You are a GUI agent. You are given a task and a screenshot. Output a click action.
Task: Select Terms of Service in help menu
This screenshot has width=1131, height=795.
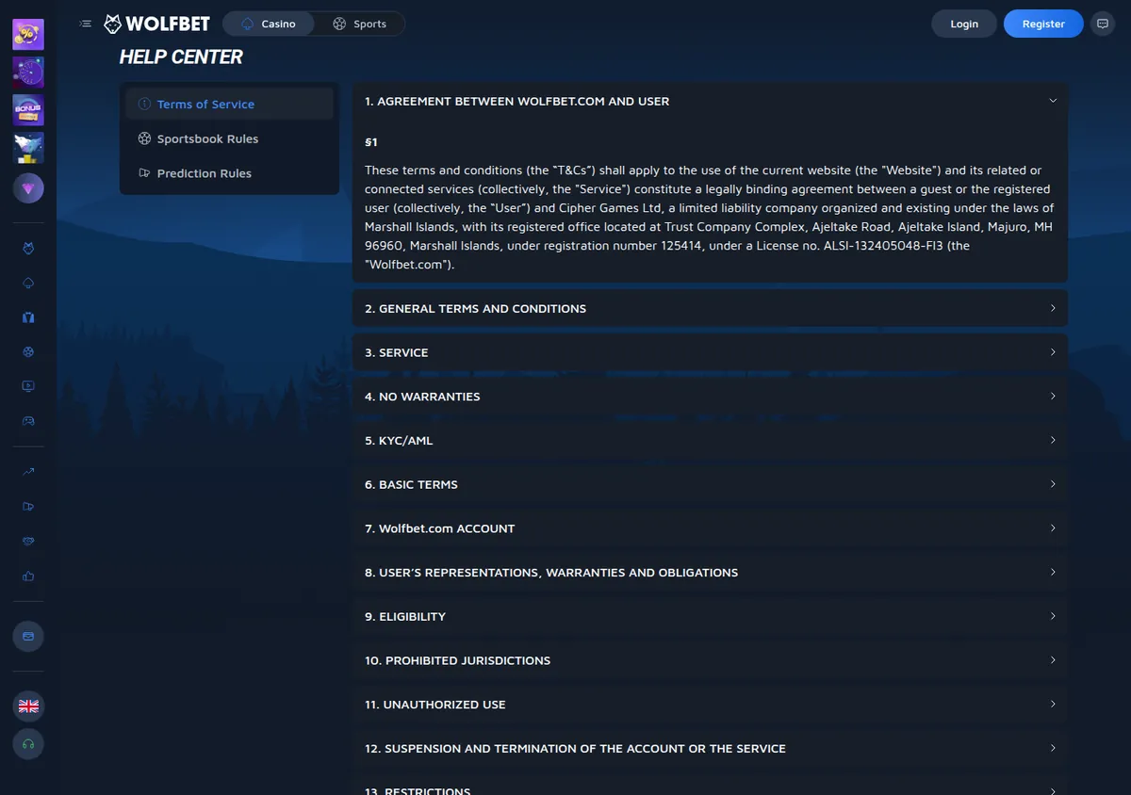[230, 104]
